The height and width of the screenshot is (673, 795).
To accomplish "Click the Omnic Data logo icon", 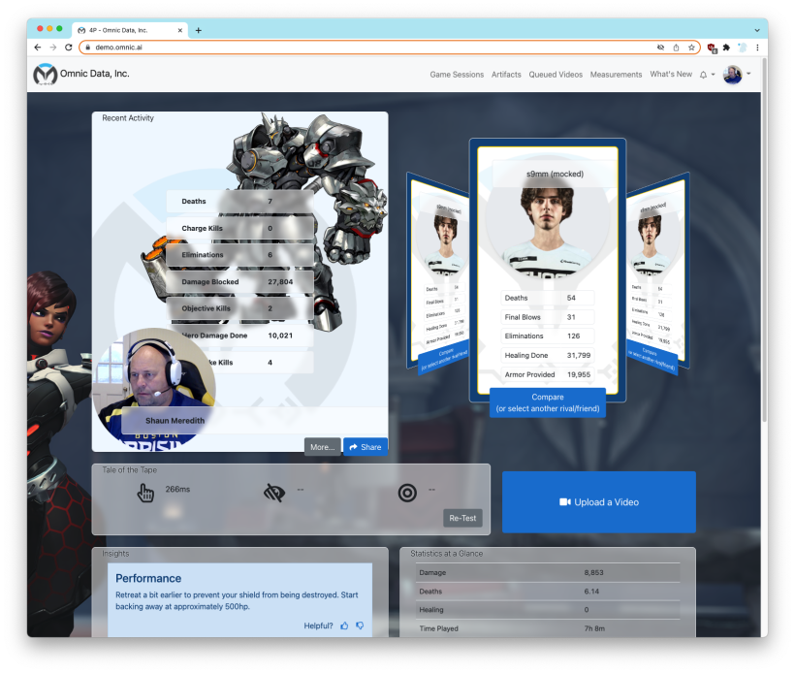I will (x=46, y=74).
